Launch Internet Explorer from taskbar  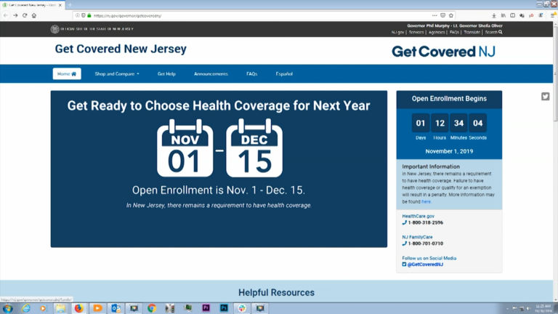point(26,308)
